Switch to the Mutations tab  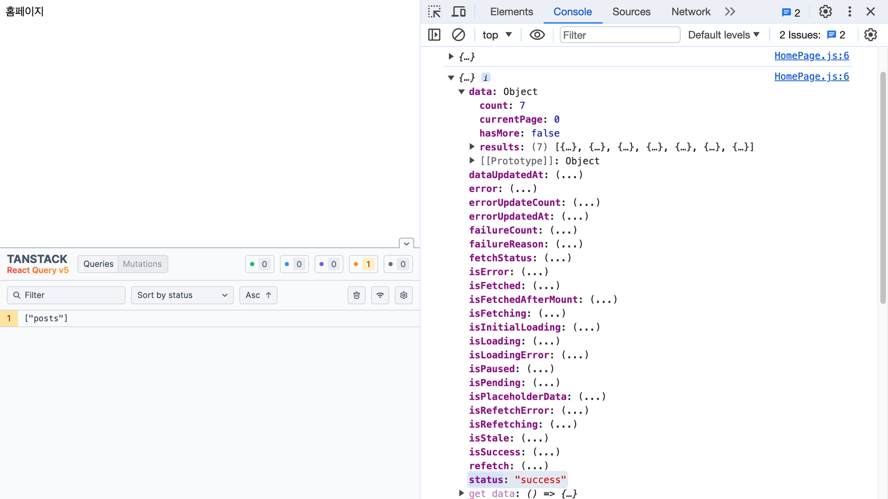(143, 264)
